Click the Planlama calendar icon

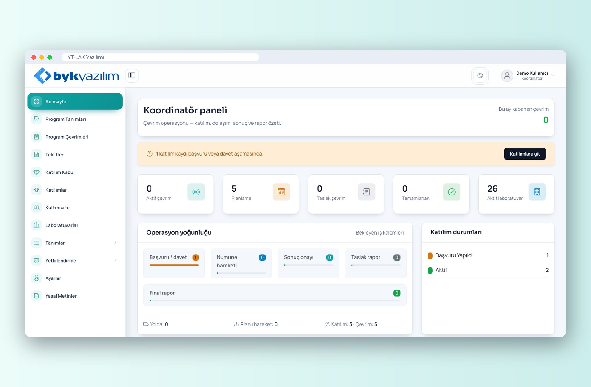[281, 192]
